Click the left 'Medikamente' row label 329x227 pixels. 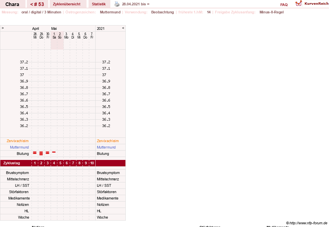19,198
